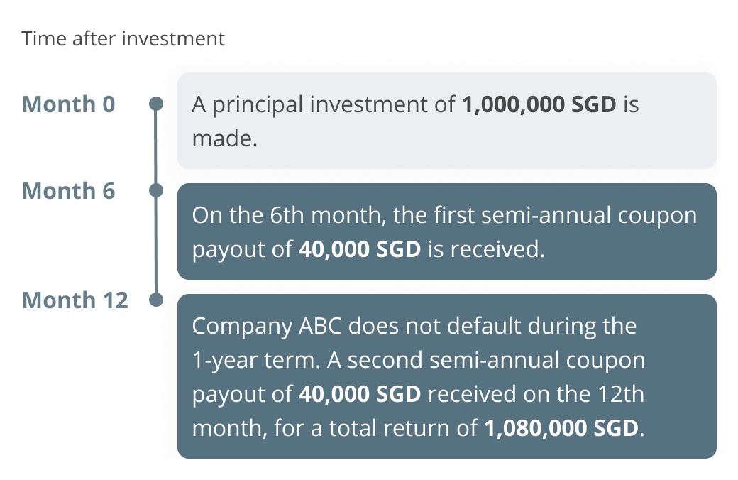Screen dimensions: 738x480
Task: Click the word "made." in the first box
Action: 224,138
